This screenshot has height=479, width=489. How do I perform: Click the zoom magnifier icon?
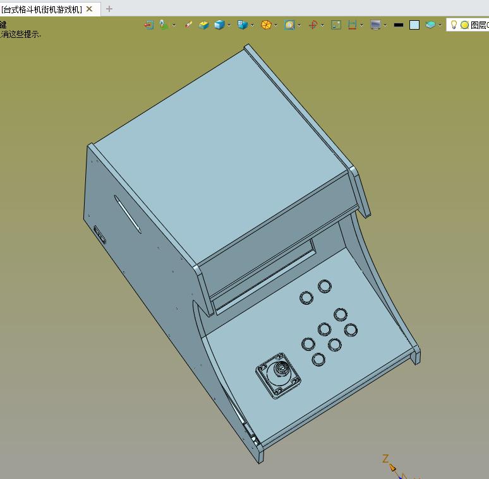click(x=289, y=25)
